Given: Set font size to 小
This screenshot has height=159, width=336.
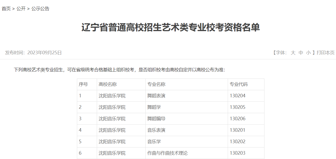Looking at the screenshot, I should pos(308,53).
